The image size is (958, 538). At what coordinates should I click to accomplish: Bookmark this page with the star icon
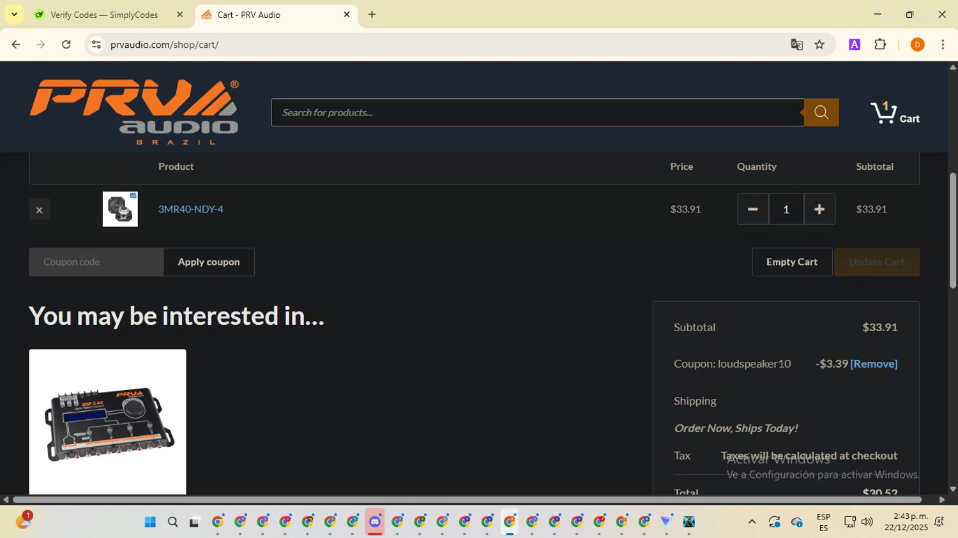819,45
